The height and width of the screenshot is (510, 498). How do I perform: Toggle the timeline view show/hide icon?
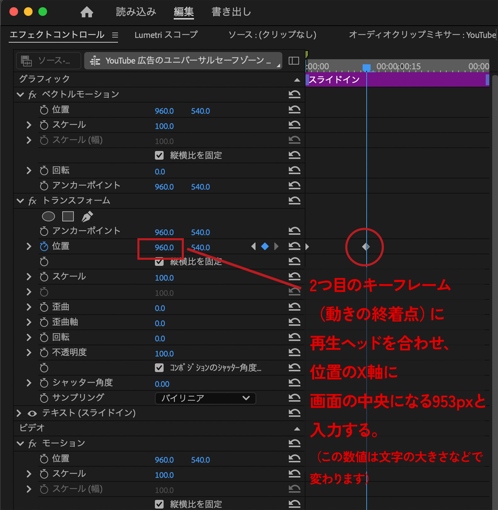click(x=294, y=61)
